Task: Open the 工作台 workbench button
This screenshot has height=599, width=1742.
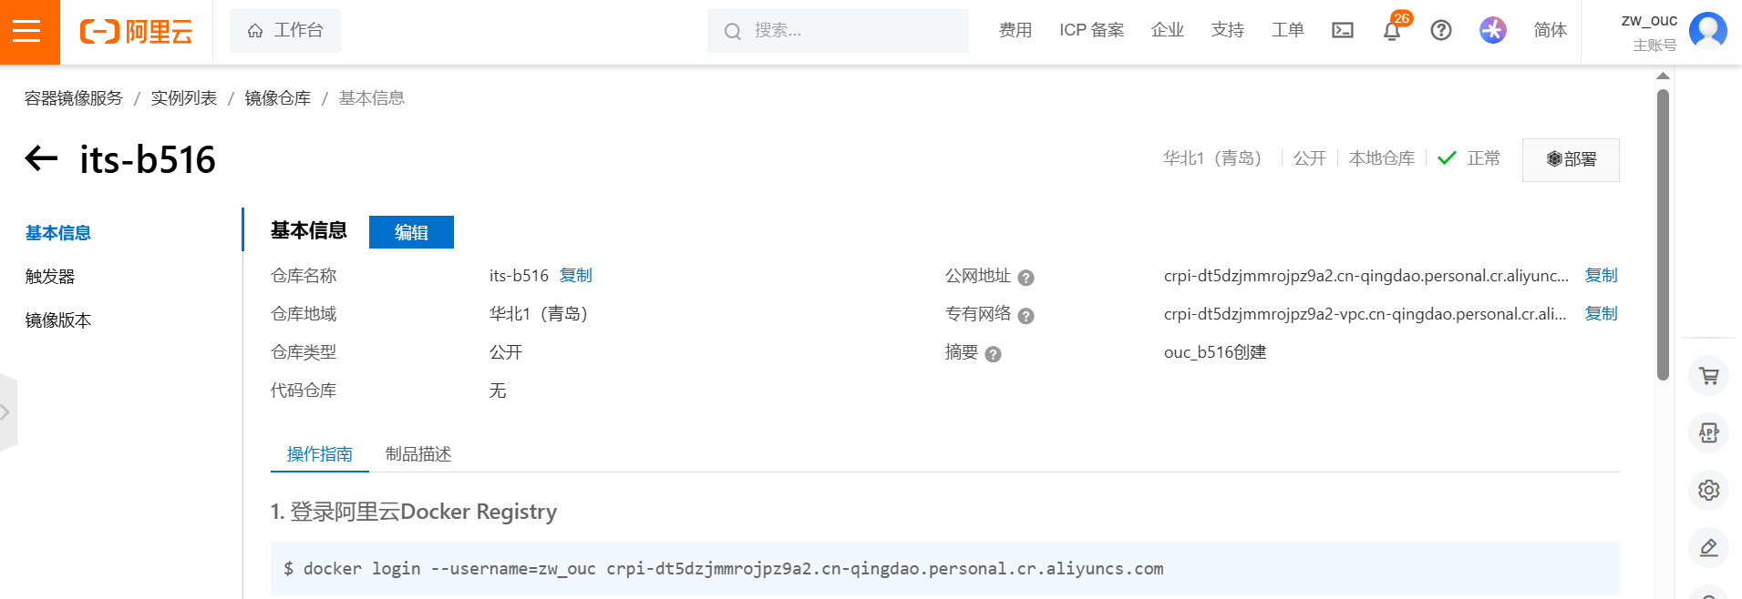Action: point(285,31)
